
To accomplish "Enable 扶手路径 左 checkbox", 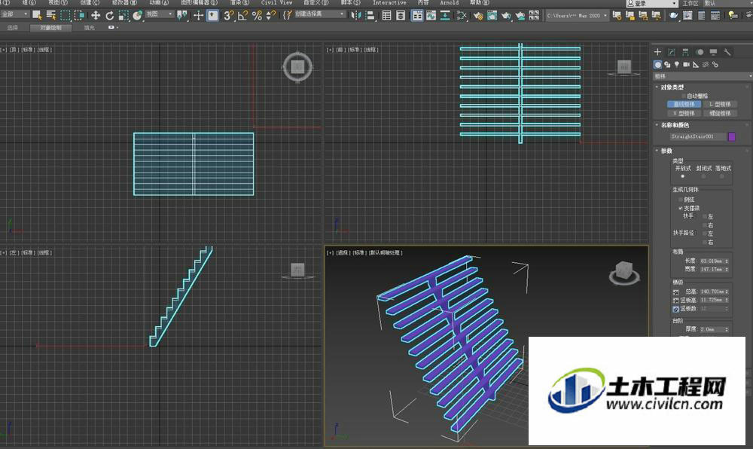I will [705, 234].
